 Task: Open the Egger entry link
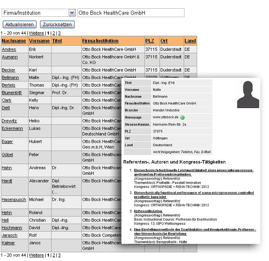point(7,141)
